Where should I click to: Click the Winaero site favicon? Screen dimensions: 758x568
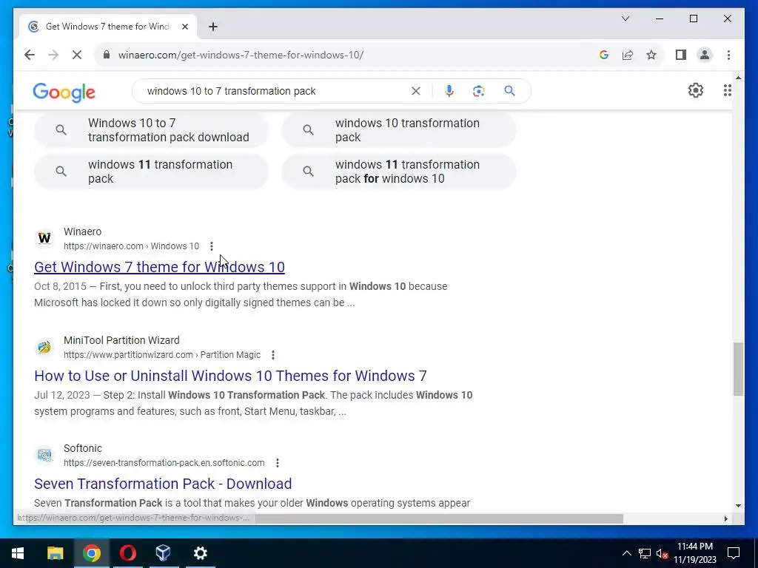44,238
